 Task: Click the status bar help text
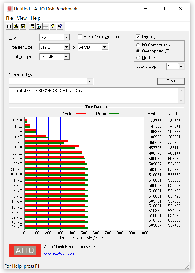tap(22, 266)
